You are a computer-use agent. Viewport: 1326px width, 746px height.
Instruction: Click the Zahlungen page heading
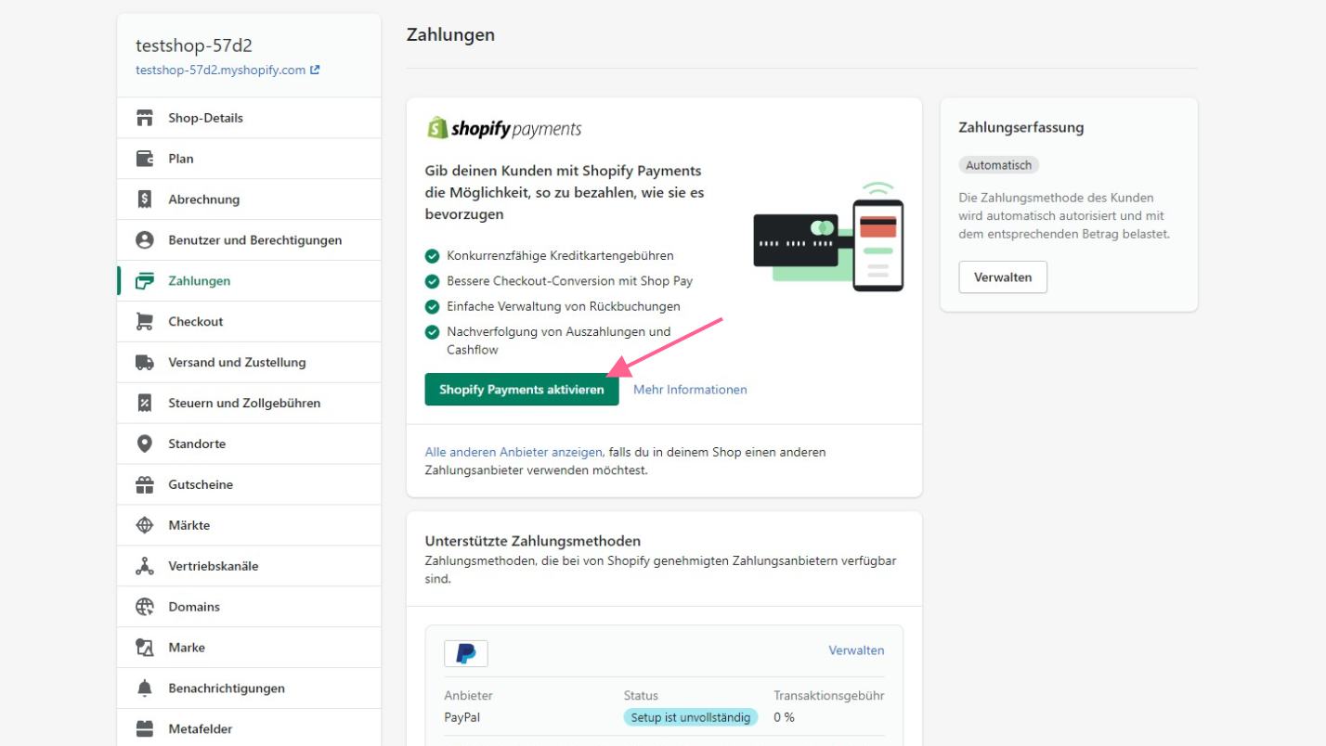(450, 35)
